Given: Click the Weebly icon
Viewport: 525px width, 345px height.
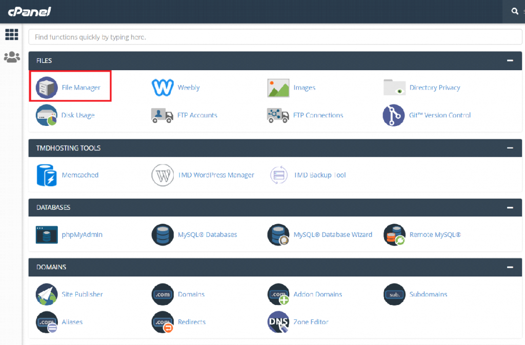Looking at the screenshot, I should pyautogui.click(x=163, y=88).
